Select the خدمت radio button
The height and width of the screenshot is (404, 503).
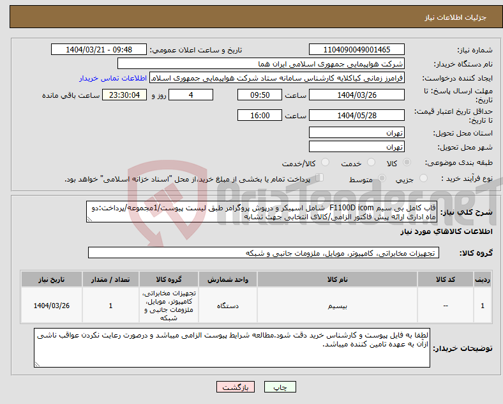click(x=371, y=162)
